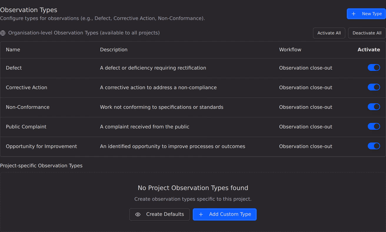
Task: Click Observation close-out in Corrective Action row
Action: click(306, 88)
